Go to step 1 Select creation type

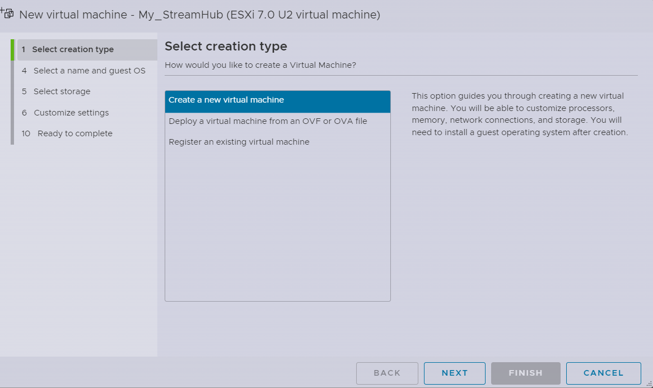click(x=73, y=49)
